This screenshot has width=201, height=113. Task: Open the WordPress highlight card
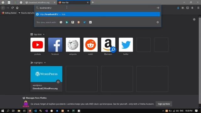(x=46, y=79)
